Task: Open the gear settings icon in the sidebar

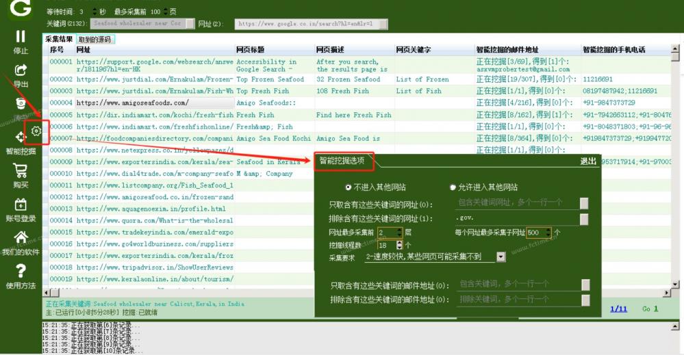Action: coord(36,131)
